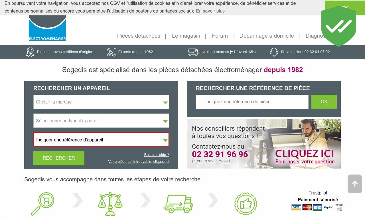Click the CB card payment icon
The height and width of the screenshot is (219, 365).
point(317,207)
